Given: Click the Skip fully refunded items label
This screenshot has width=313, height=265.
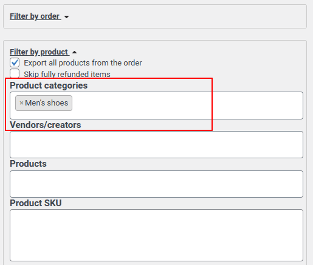Looking at the screenshot, I should (67, 74).
